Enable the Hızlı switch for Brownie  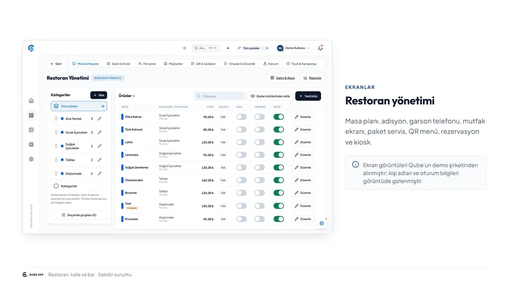coord(241,193)
